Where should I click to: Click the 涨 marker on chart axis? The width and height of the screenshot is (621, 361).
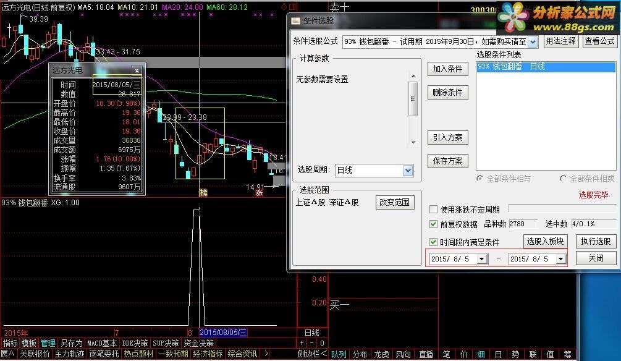click(x=259, y=193)
